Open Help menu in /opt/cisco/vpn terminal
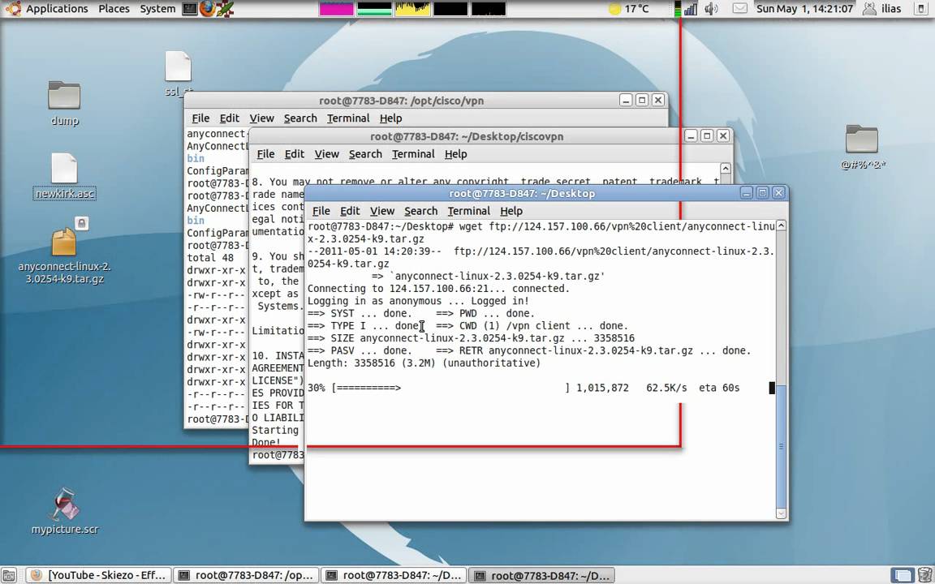 point(390,118)
